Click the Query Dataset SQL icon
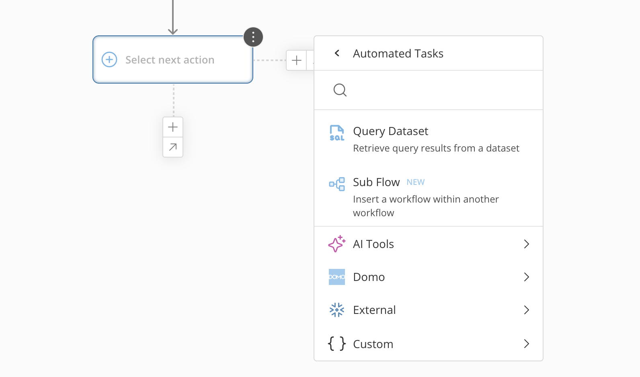This screenshot has width=640, height=377. pyautogui.click(x=337, y=133)
